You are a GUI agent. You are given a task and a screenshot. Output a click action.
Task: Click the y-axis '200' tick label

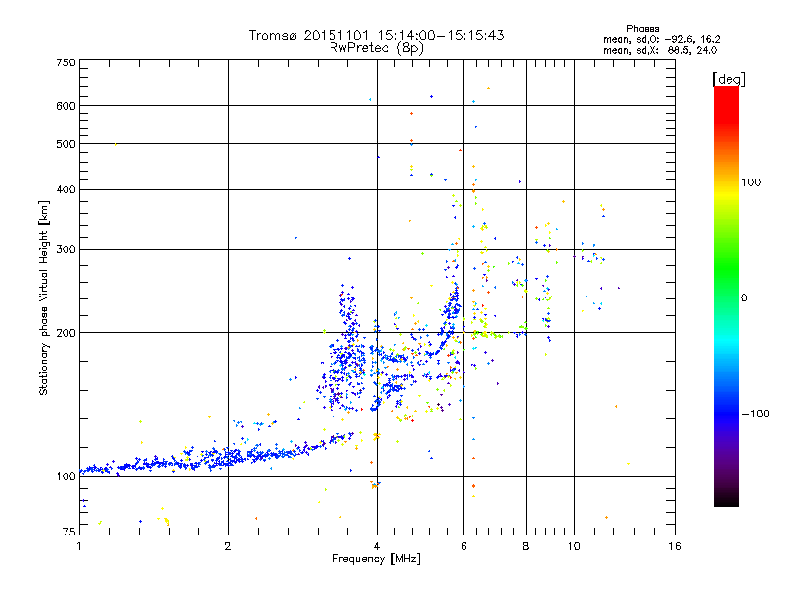(x=66, y=333)
